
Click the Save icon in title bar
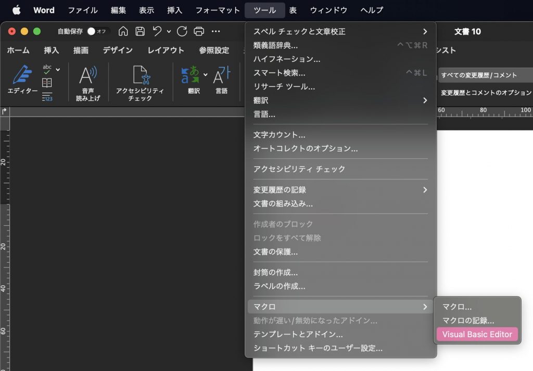click(140, 31)
